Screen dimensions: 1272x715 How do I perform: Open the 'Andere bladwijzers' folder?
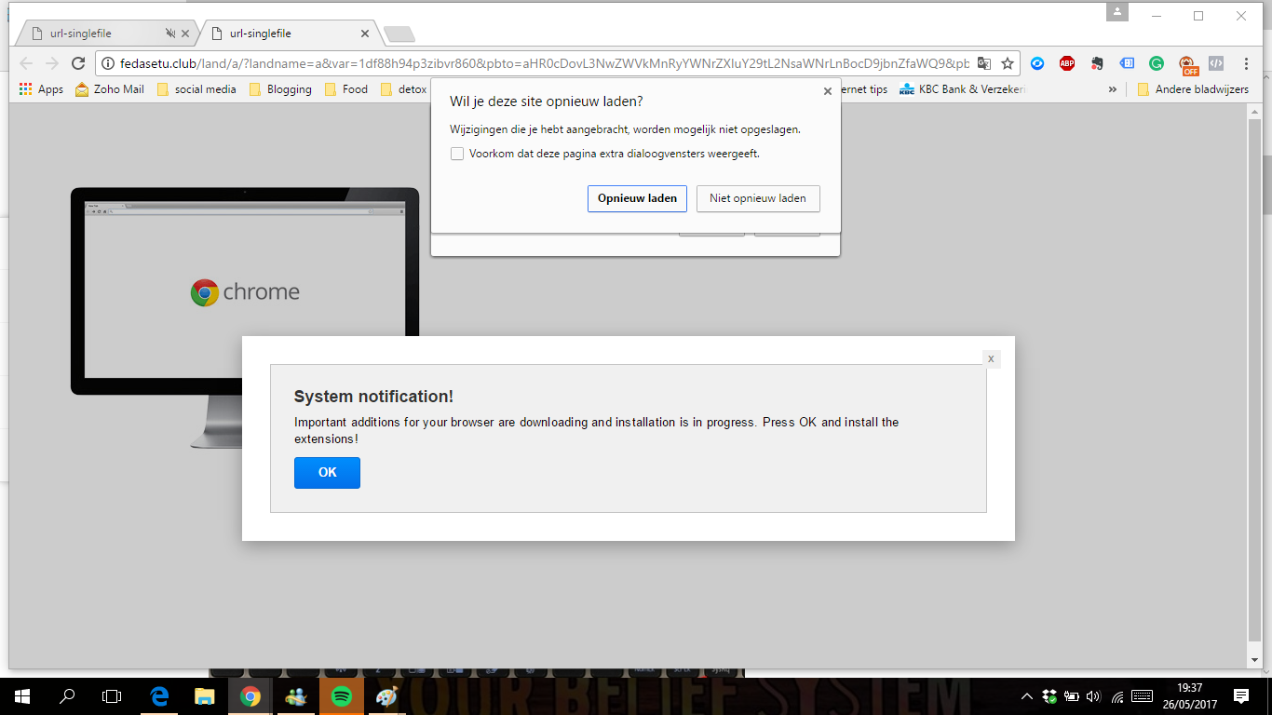[1193, 89]
